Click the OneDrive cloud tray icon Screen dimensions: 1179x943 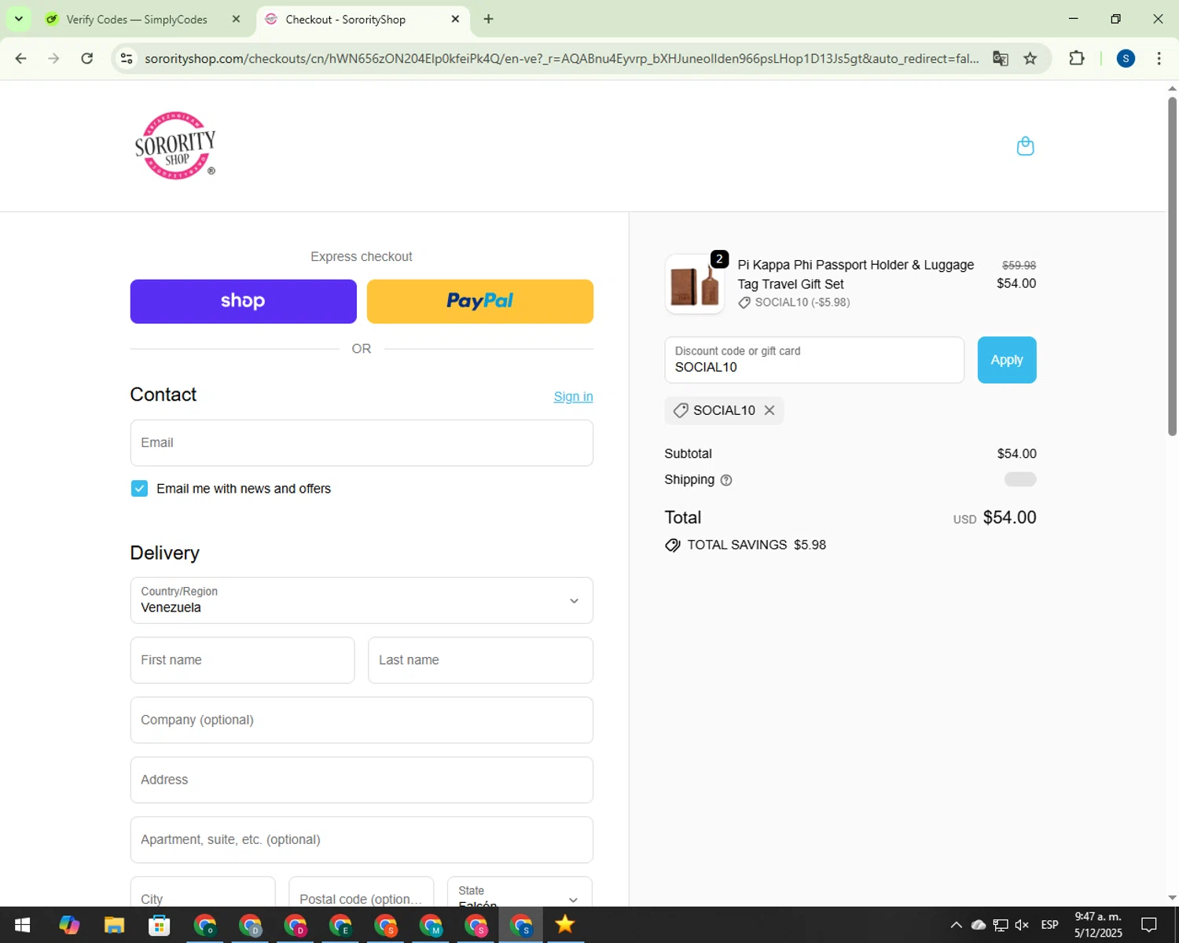979,925
